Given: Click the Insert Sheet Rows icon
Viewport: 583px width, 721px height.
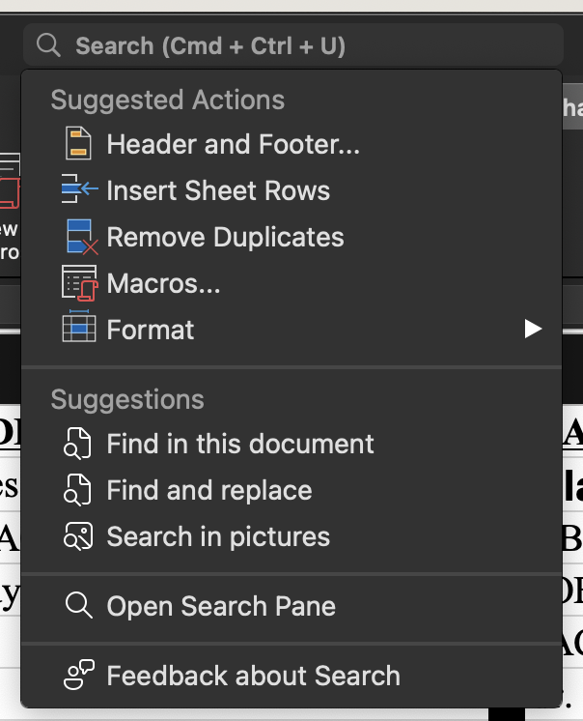Looking at the screenshot, I should [78, 190].
